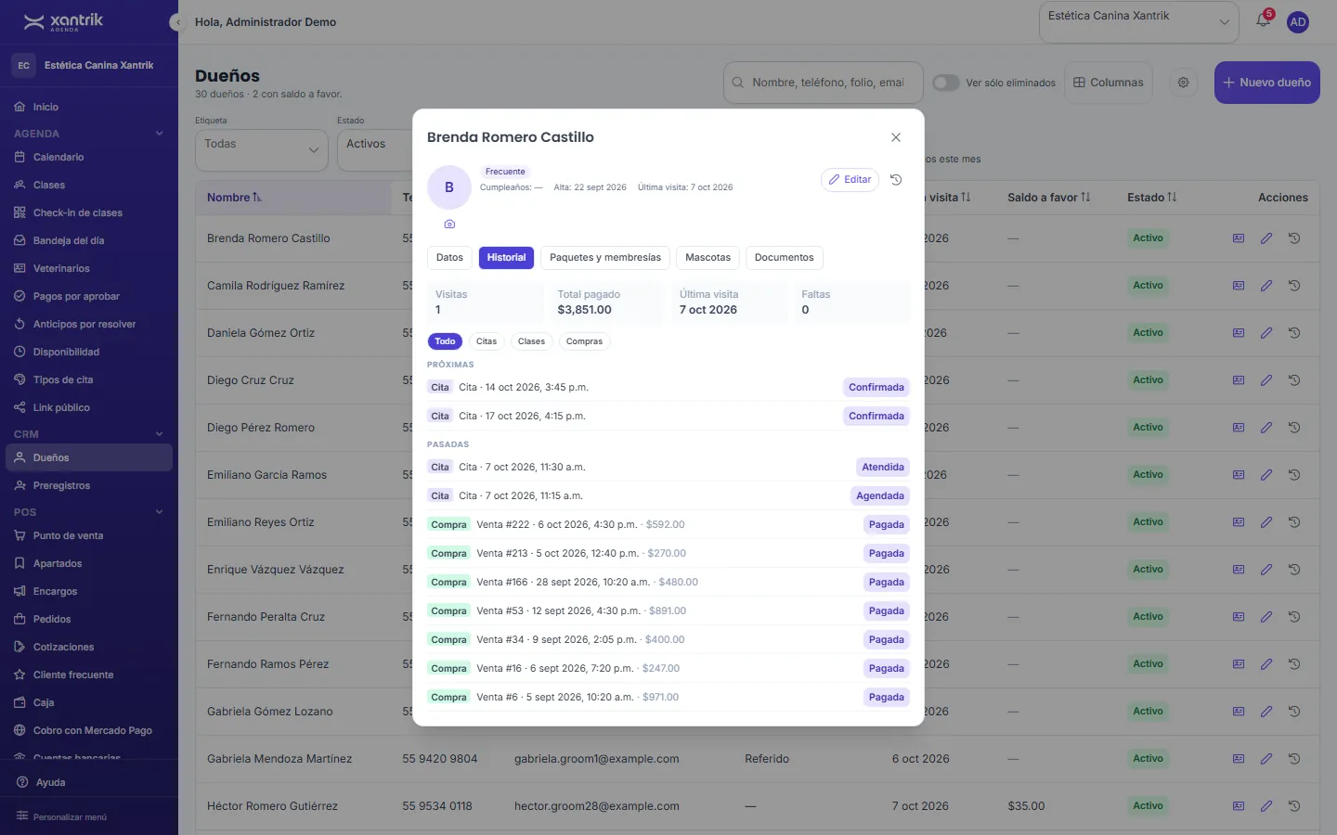Image resolution: width=1337 pixels, height=835 pixels.
Task: Click the 14 oct 2026 cita entry
Action: pos(668,388)
